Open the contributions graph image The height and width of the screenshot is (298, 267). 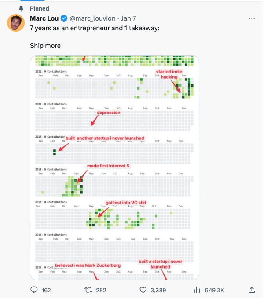click(114, 168)
